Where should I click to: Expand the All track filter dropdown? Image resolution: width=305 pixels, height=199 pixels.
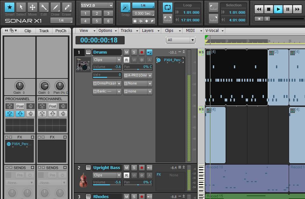coord(180,40)
